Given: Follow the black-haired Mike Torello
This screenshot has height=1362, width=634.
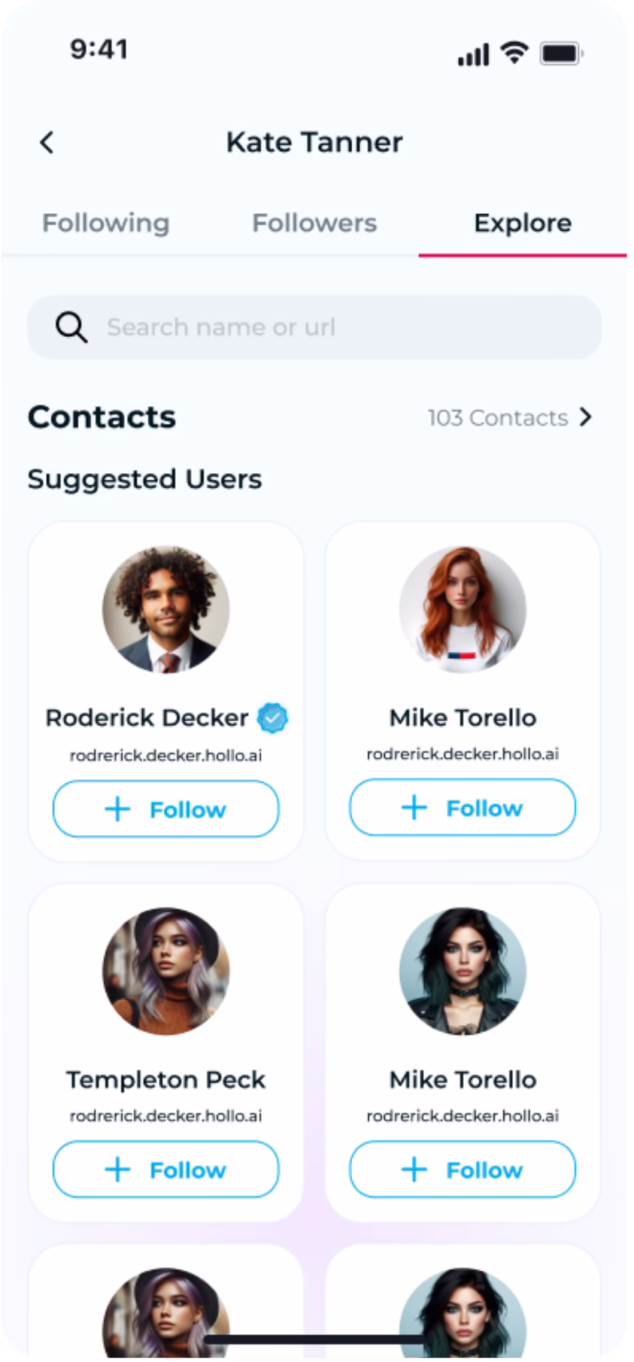Looking at the screenshot, I should (x=463, y=1170).
